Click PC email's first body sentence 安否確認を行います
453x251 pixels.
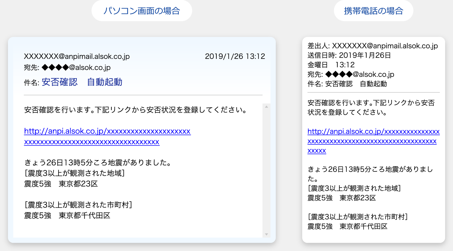point(135,110)
